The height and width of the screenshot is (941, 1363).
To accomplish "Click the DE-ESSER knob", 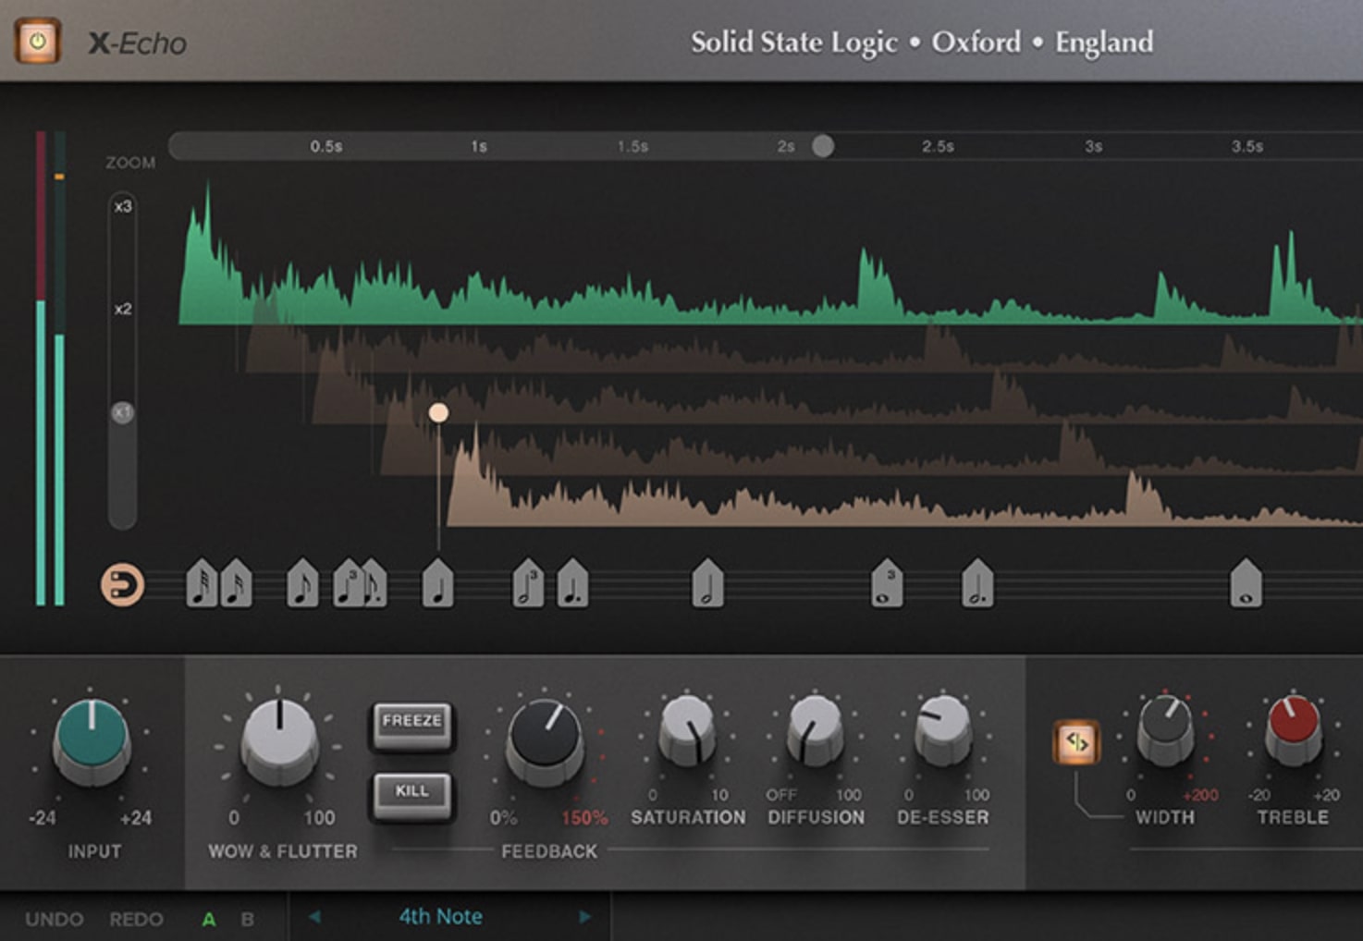I will 942,730.
